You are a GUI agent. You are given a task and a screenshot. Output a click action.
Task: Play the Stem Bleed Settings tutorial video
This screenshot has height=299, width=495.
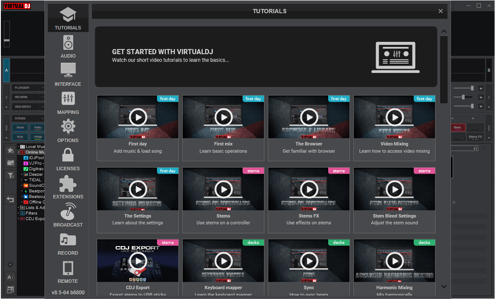pos(394,189)
